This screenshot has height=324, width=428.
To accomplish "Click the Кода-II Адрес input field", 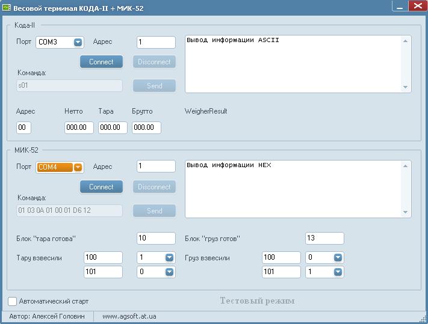I will point(156,42).
